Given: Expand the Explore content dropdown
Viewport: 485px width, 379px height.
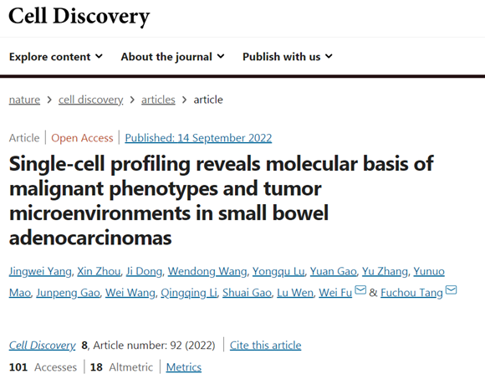Looking at the screenshot, I should 56,57.
